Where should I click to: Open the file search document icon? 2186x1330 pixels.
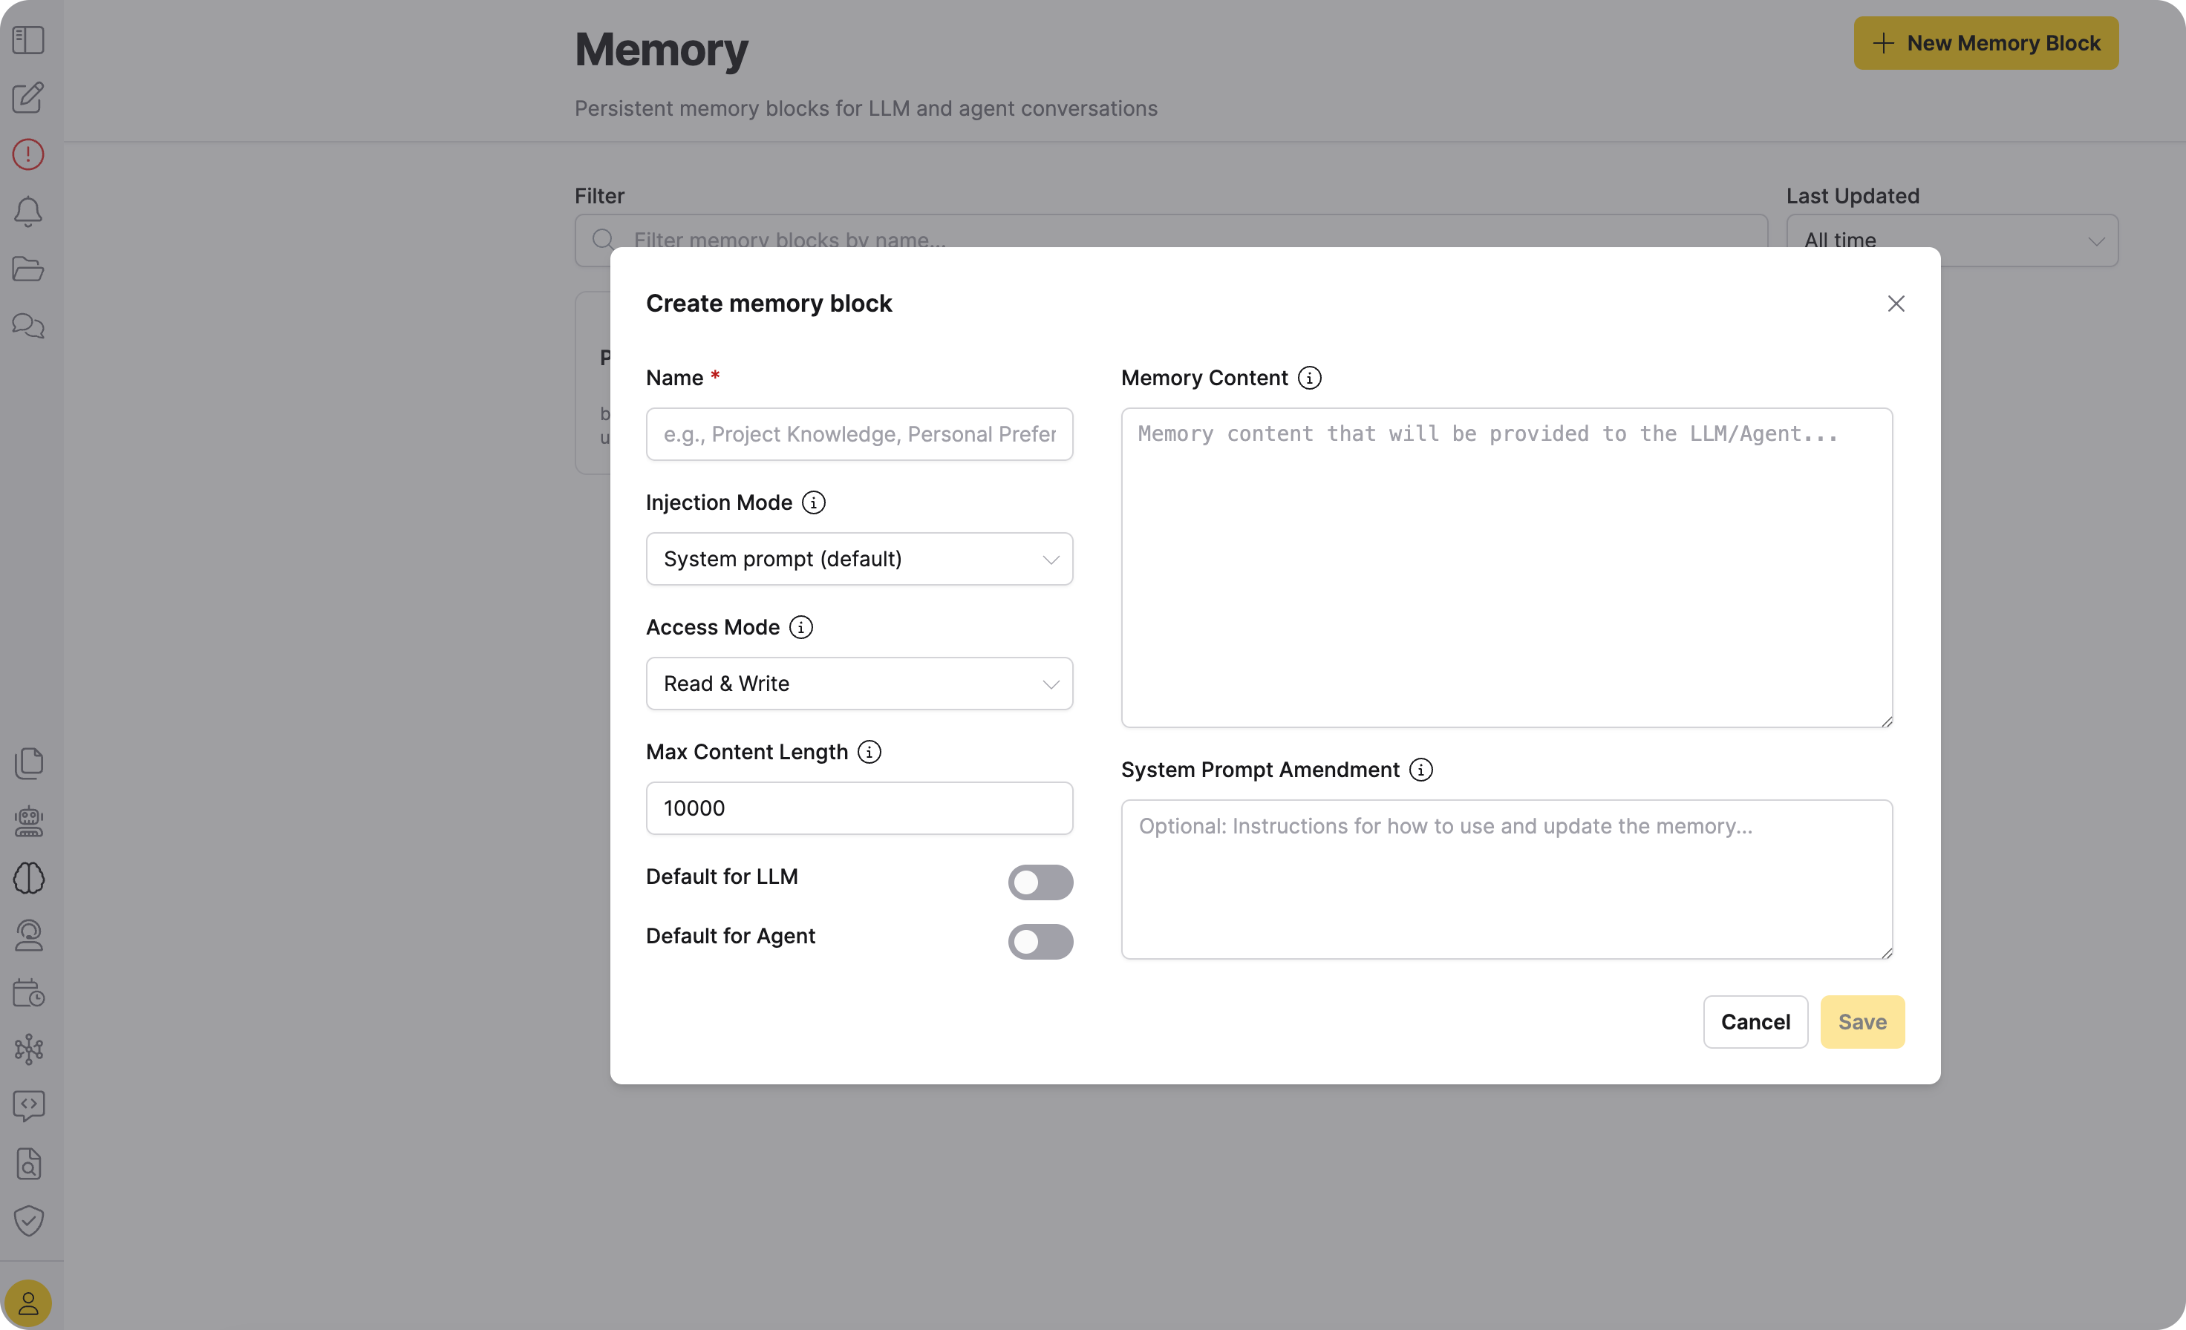[x=28, y=1163]
